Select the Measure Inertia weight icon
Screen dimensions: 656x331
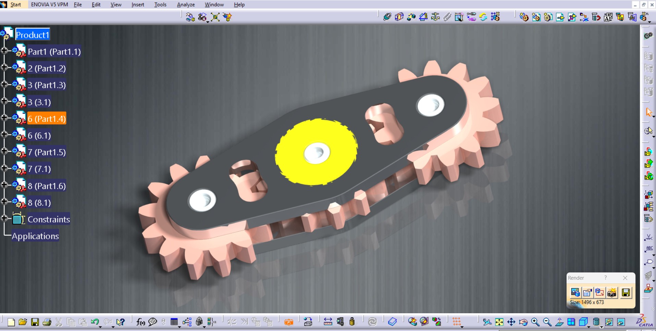pos(352,322)
